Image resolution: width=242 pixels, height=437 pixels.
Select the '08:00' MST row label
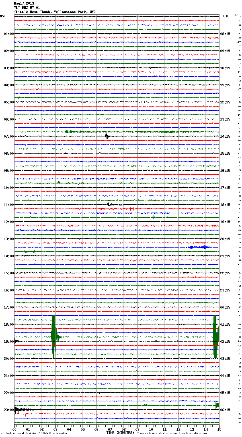pyautogui.click(x=9, y=154)
